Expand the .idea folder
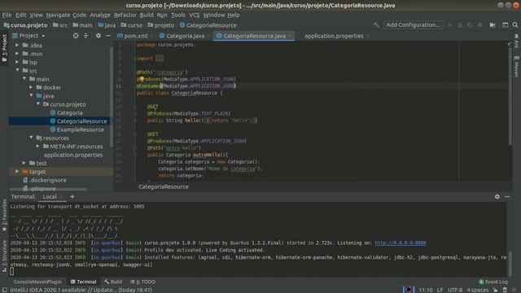This screenshot has height=293, width=521. (x=17, y=46)
